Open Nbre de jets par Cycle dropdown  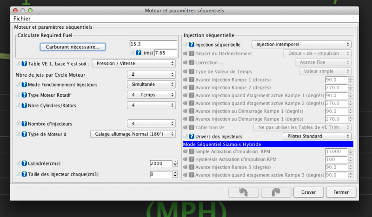tap(152, 74)
